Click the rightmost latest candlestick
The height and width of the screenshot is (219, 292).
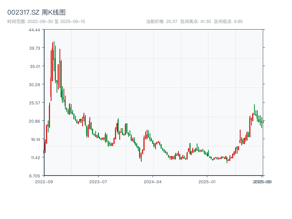pos(263,121)
